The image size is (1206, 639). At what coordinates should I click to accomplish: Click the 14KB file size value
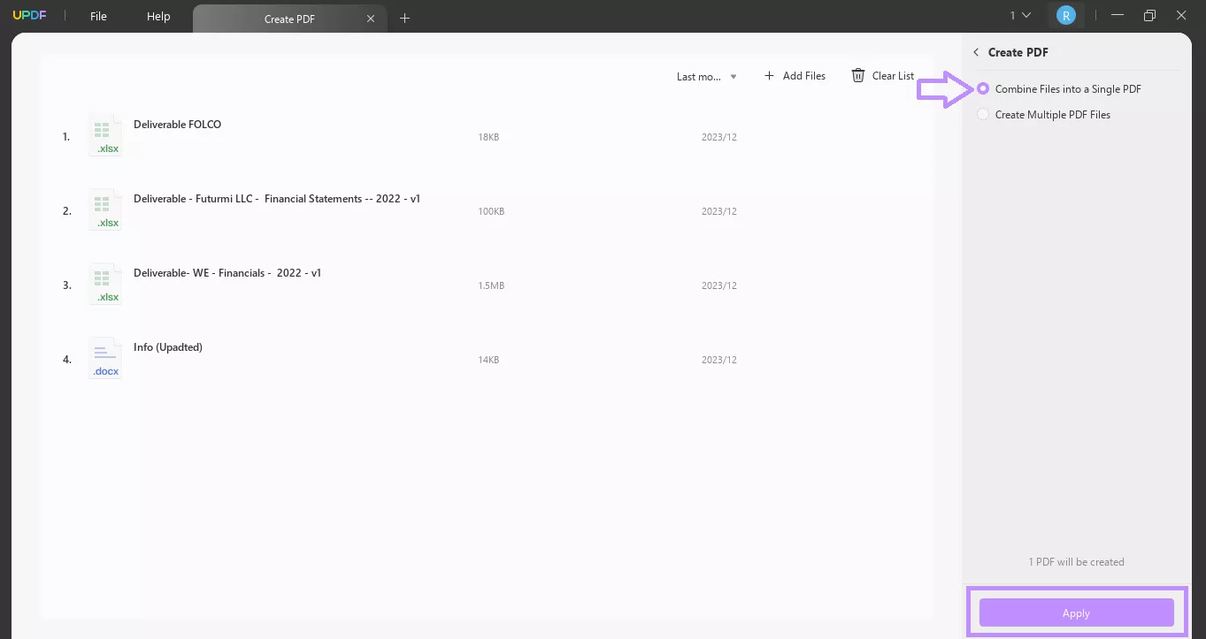pos(488,361)
